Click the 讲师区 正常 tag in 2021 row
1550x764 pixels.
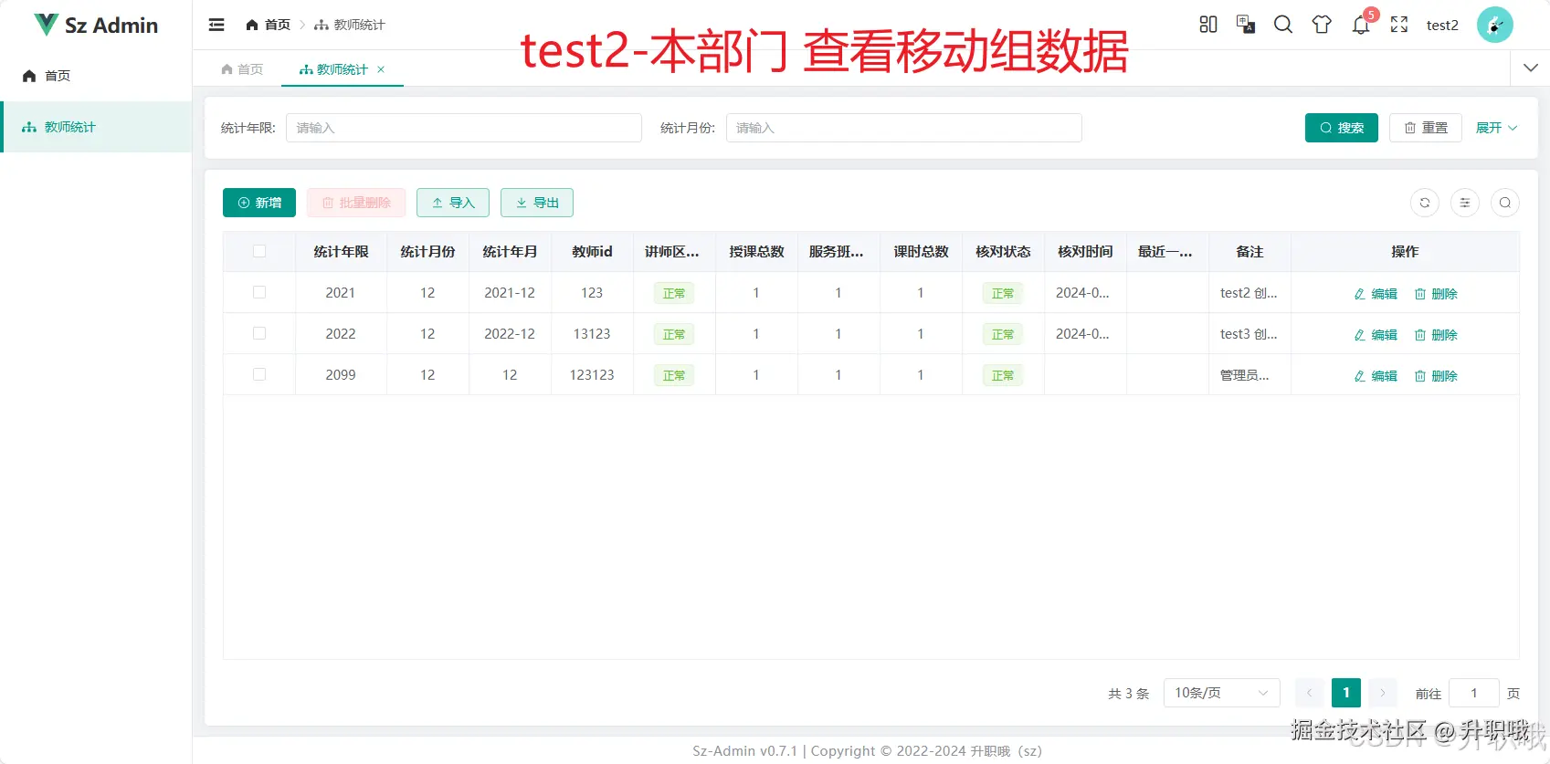point(674,293)
